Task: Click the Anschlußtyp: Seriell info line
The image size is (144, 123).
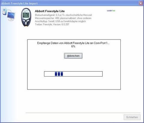Action: point(60,21)
